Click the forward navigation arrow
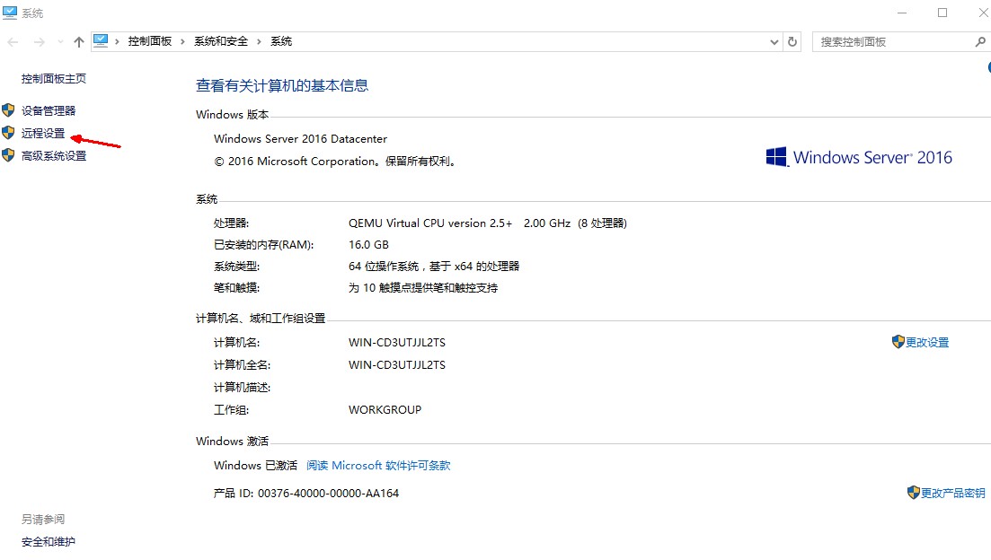This screenshot has width=991, height=560. [x=40, y=41]
